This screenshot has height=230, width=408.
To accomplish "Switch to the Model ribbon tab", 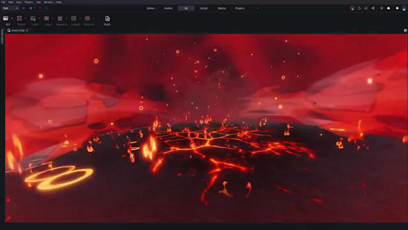I will tap(221, 8).
